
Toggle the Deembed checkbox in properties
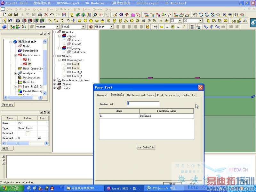[28, 133]
